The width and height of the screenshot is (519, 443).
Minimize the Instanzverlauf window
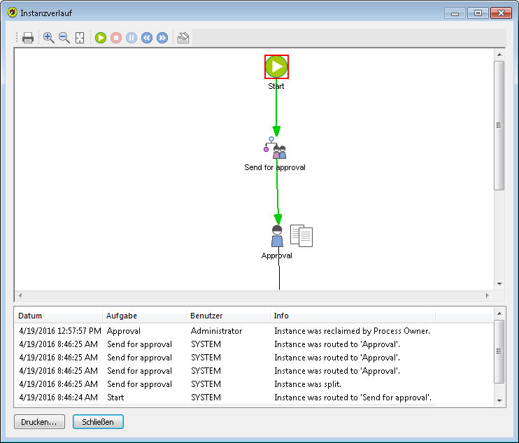pos(455,13)
